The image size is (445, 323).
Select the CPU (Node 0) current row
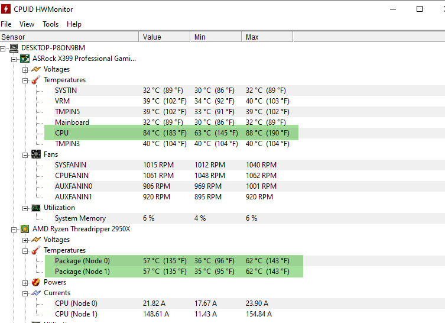point(249,303)
